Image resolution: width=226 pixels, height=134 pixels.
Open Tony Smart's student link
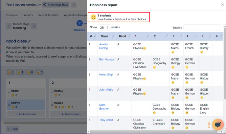tap(106, 120)
